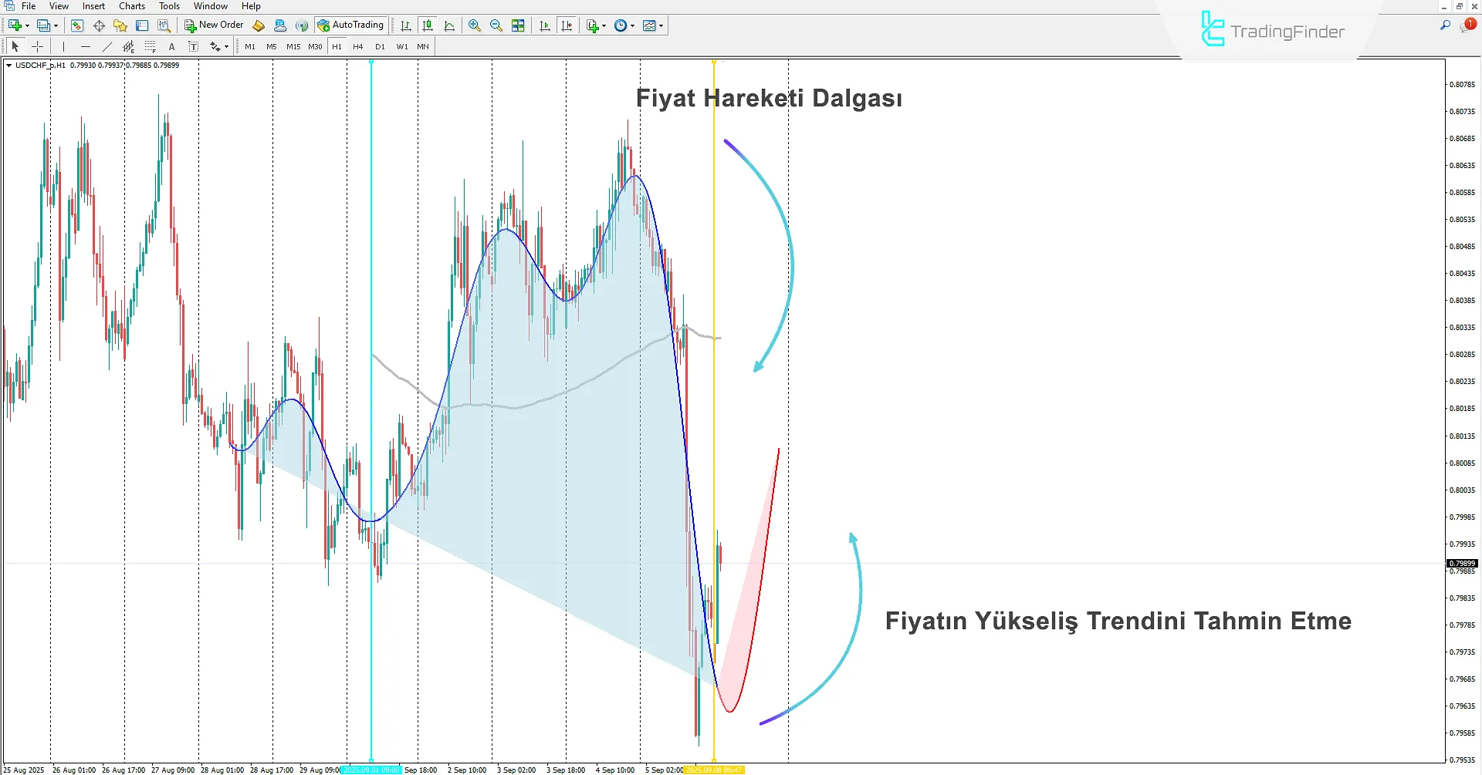Open the tile windows layout icon
The height and width of the screenshot is (775, 1482).
coord(518,25)
